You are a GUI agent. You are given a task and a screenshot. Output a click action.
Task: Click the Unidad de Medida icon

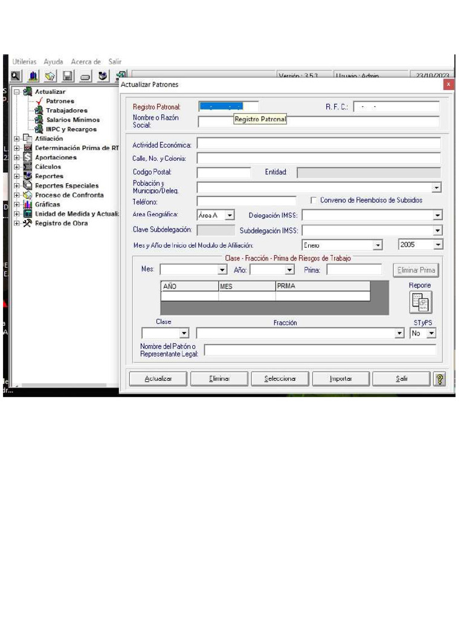coord(27,213)
